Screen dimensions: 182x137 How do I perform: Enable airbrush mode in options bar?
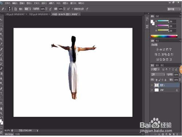pos(68,9)
